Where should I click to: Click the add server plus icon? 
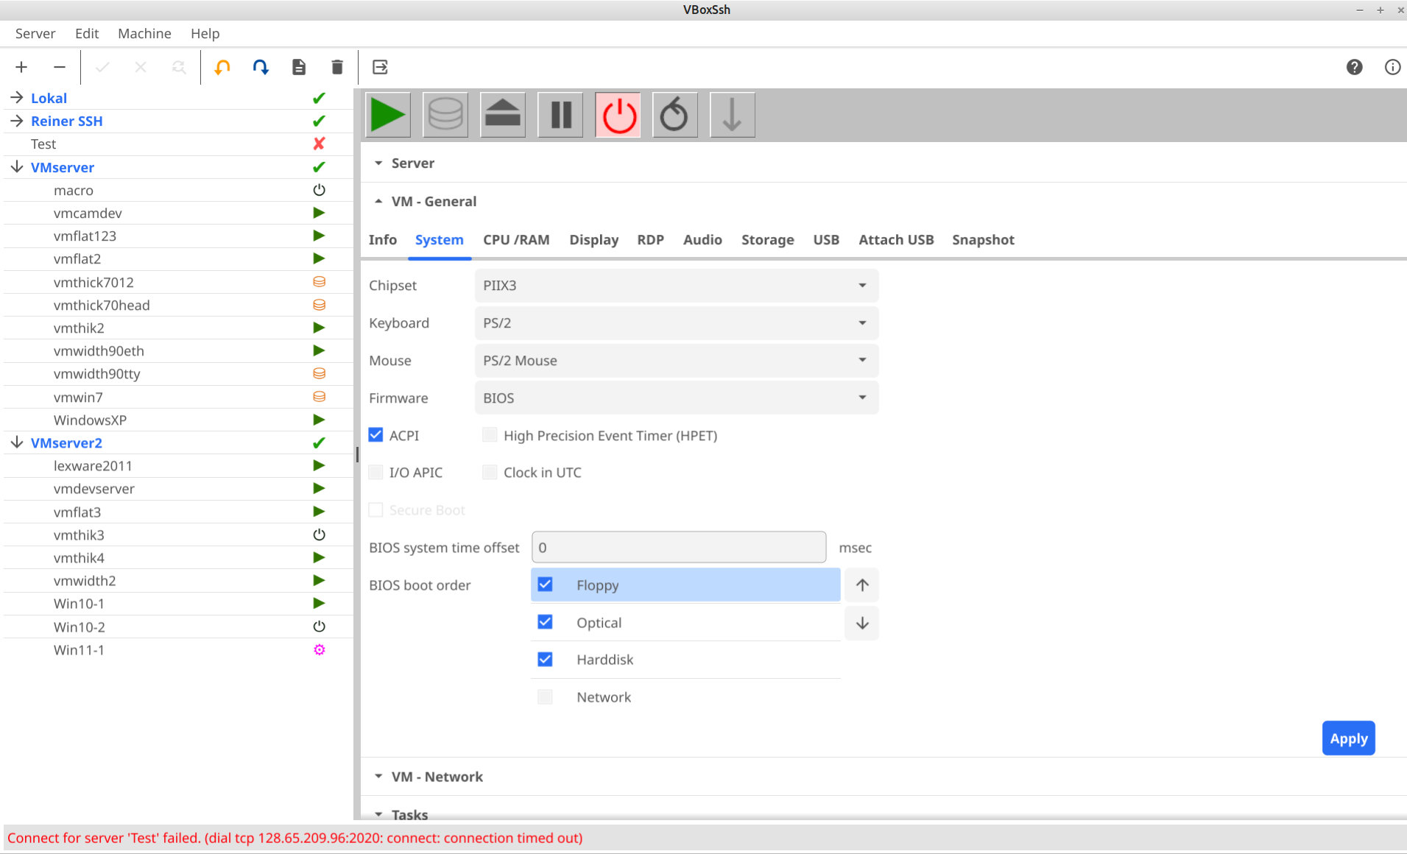pos(21,67)
